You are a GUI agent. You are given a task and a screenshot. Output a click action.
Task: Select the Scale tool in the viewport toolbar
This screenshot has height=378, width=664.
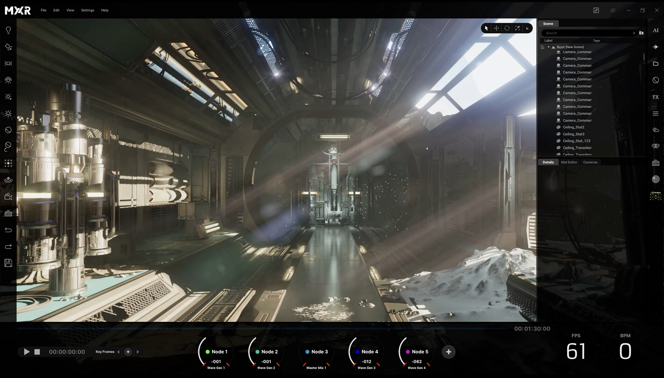517,28
